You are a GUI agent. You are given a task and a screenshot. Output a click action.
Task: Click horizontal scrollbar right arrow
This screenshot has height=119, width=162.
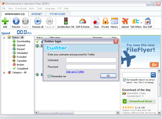118,112
